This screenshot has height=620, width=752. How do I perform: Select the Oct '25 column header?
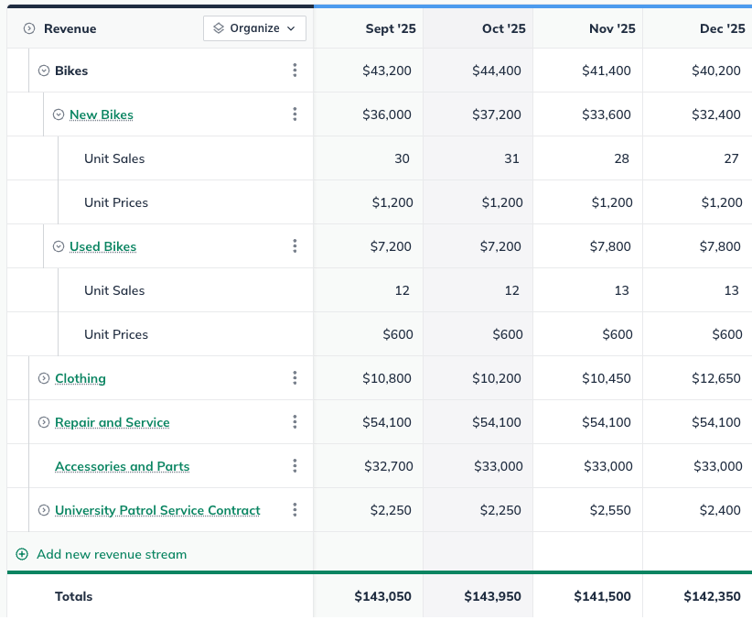coord(504,28)
